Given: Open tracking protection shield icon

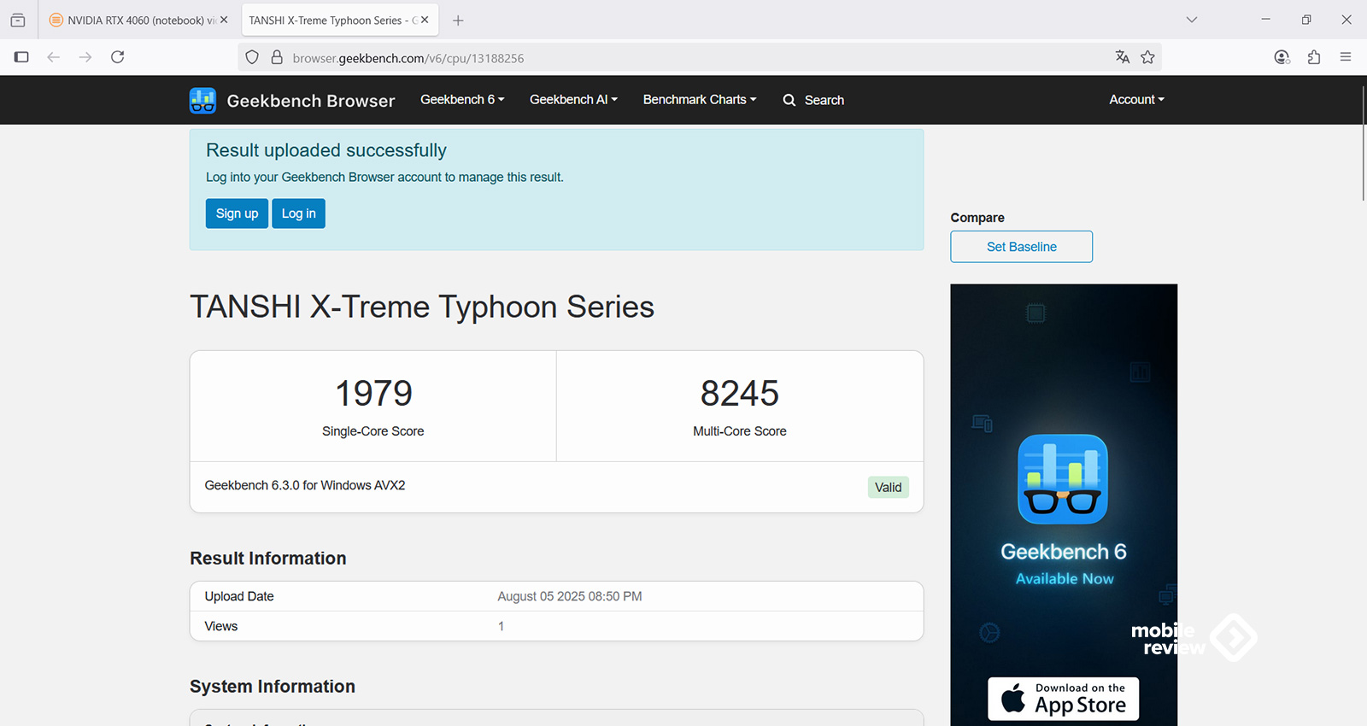Looking at the screenshot, I should 252,57.
